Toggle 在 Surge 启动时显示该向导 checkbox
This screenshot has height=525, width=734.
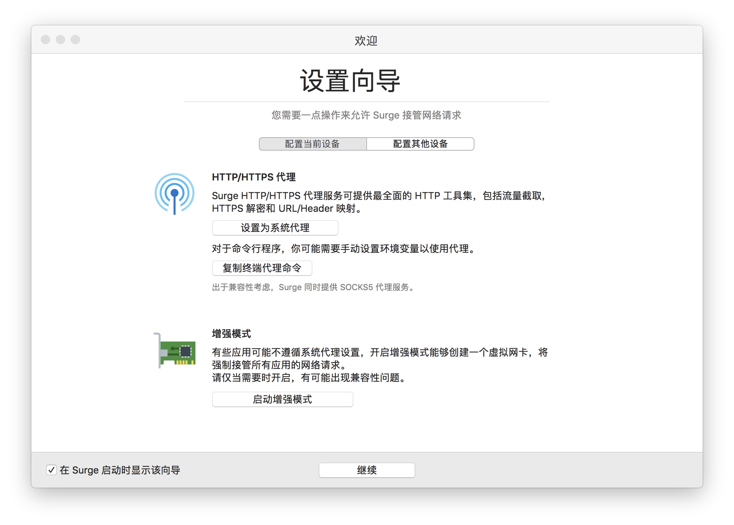51,470
